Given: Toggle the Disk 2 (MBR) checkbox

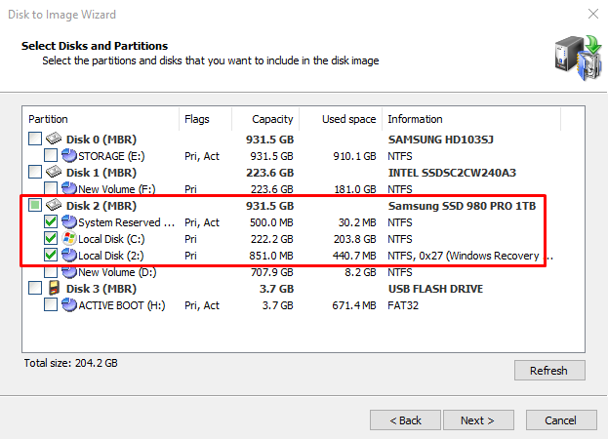Looking at the screenshot, I should [35, 206].
